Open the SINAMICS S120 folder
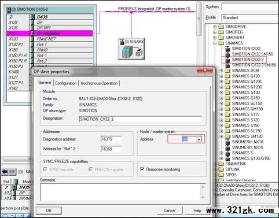Viewport: 279px width, 218px height. [x=245, y=120]
